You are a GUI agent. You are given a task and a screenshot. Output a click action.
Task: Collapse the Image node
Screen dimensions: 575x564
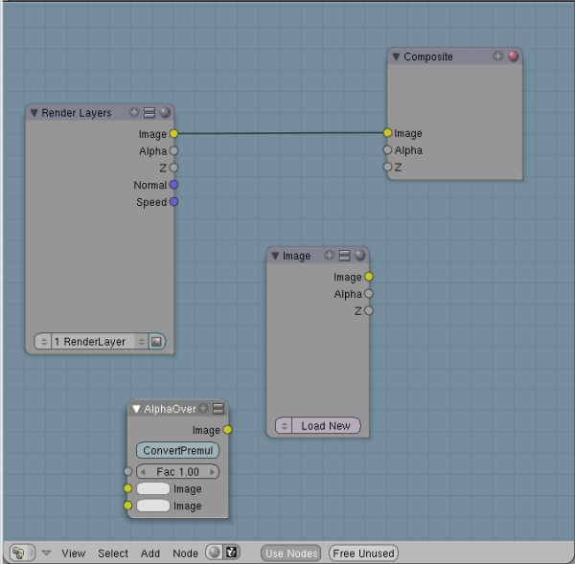(x=275, y=256)
